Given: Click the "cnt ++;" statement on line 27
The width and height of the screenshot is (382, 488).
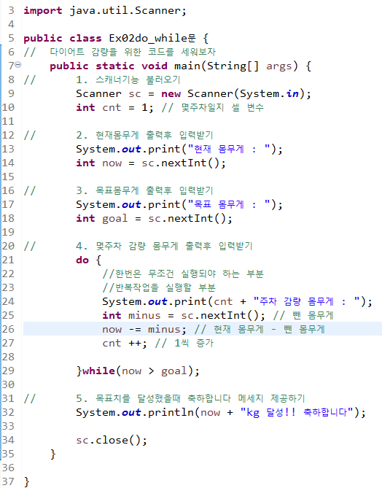Looking at the screenshot, I should click(x=125, y=343).
